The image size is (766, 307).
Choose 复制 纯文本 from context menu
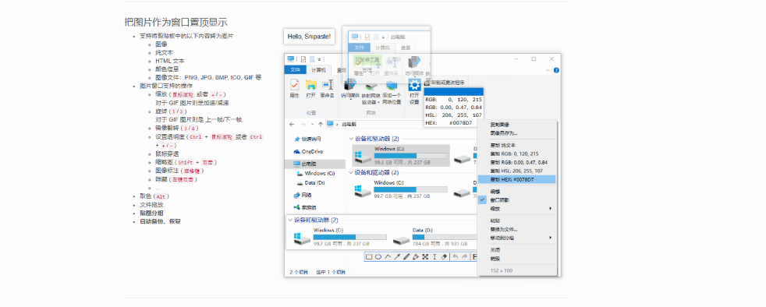pyautogui.click(x=517, y=145)
